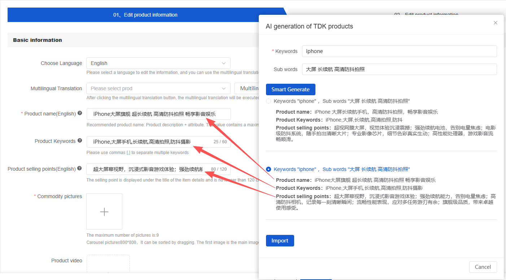The height and width of the screenshot is (280, 506).
Task: Click the Product name(English) input field
Action: pyautogui.click(x=158, y=114)
